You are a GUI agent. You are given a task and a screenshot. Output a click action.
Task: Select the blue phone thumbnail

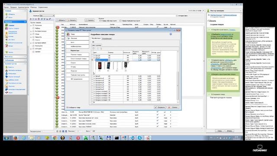click(108, 65)
